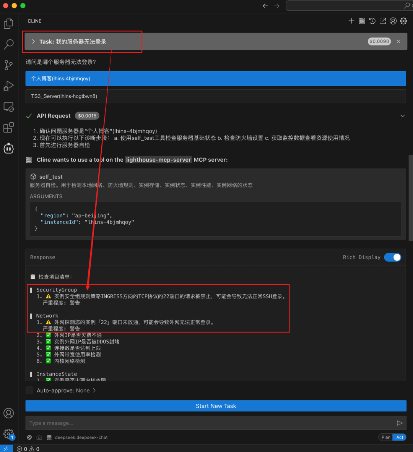Click Start New Task button
Image resolution: width=413 pixels, height=452 pixels.
[216, 406]
